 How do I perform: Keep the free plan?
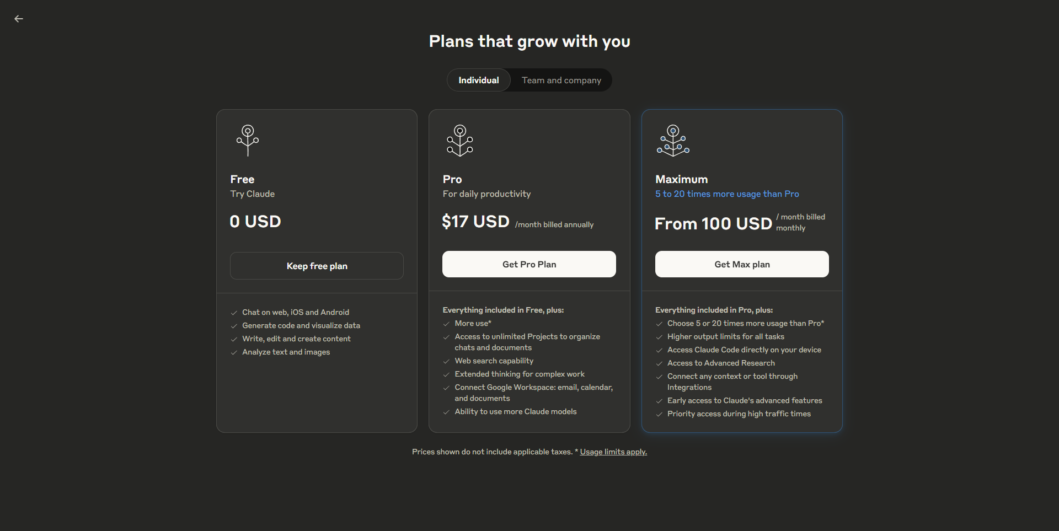317,266
